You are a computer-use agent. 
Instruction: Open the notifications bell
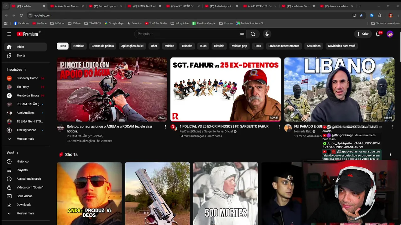click(378, 34)
